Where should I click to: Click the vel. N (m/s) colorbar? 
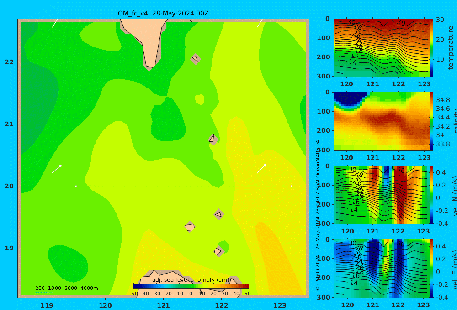point(431,195)
